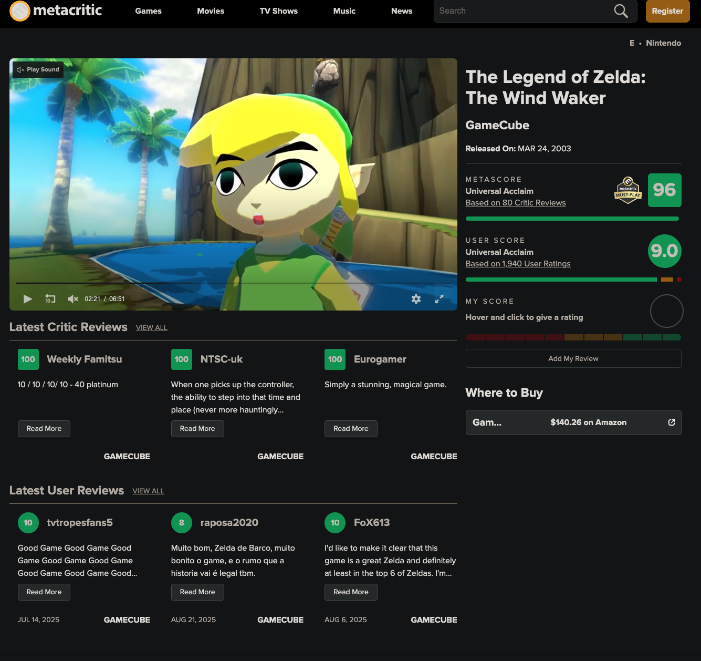Click the Play Sound button

pyautogui.click(x=38, y=69)
